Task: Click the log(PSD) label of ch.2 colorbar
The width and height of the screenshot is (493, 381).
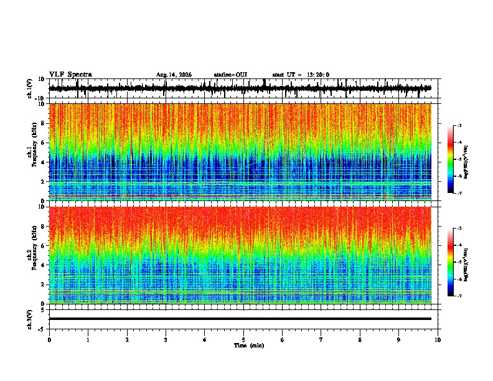Action: coord(466,265)
